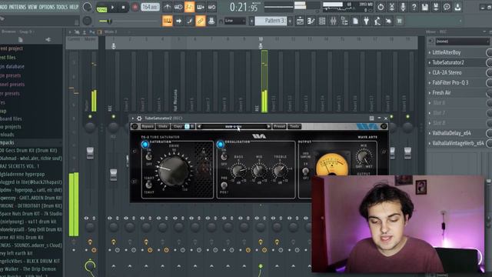Click the main pitch knob
Screen dimensions: 492x277
click(87, 21)
